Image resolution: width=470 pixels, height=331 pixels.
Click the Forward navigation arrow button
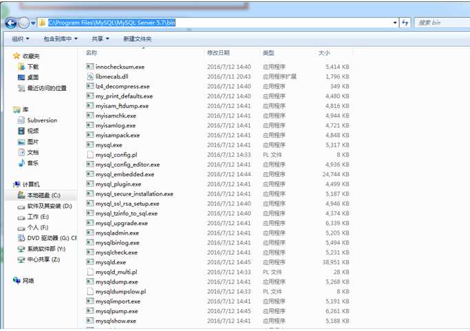click(x=23, y=23)
